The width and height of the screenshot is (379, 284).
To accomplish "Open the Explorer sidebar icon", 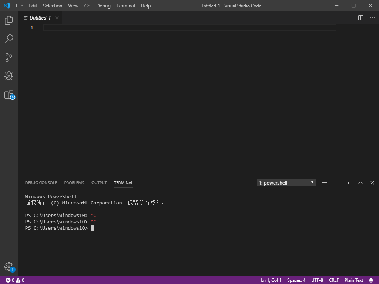I will click(x=9, y=20).
